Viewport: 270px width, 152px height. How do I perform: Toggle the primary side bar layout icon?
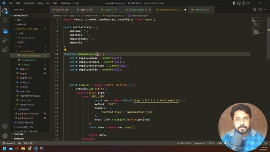click(235, 3)
